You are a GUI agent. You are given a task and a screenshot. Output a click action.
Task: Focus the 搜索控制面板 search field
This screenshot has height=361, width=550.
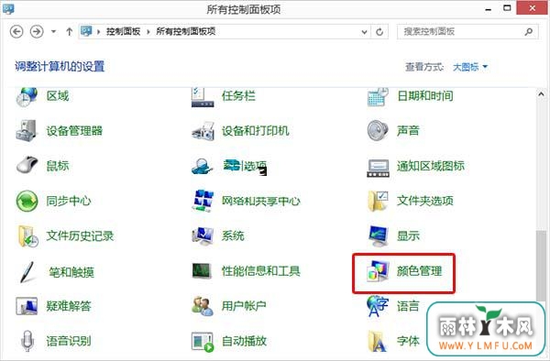(467, 31)
